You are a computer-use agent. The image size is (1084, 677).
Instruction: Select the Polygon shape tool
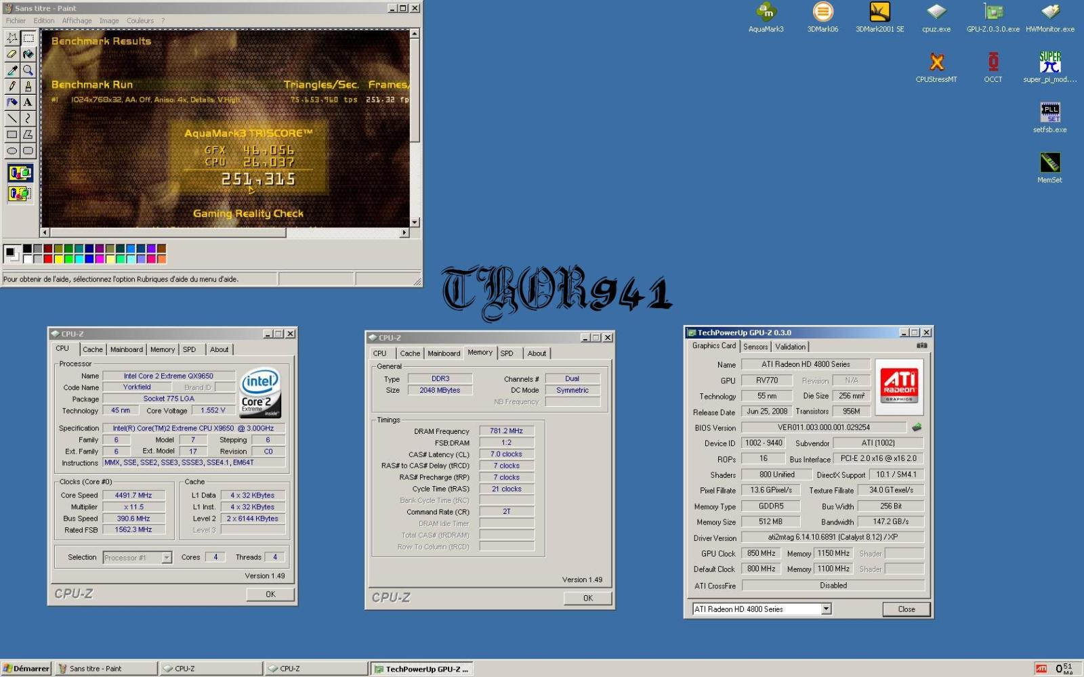28,135
